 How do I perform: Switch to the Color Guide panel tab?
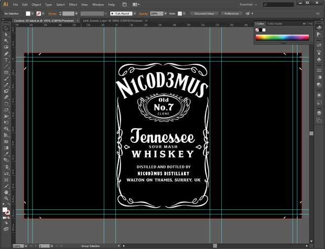[275, 24]
